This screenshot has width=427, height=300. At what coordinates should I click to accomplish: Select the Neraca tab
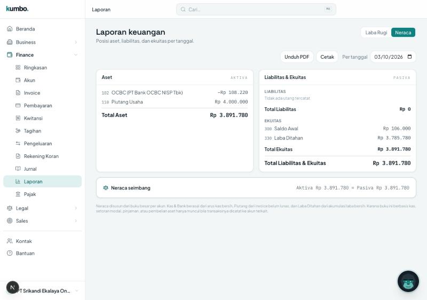pos(403,33)
